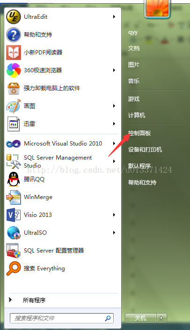
Task: Click the 迅雷 program icon
Action: [x=14, y=124]
